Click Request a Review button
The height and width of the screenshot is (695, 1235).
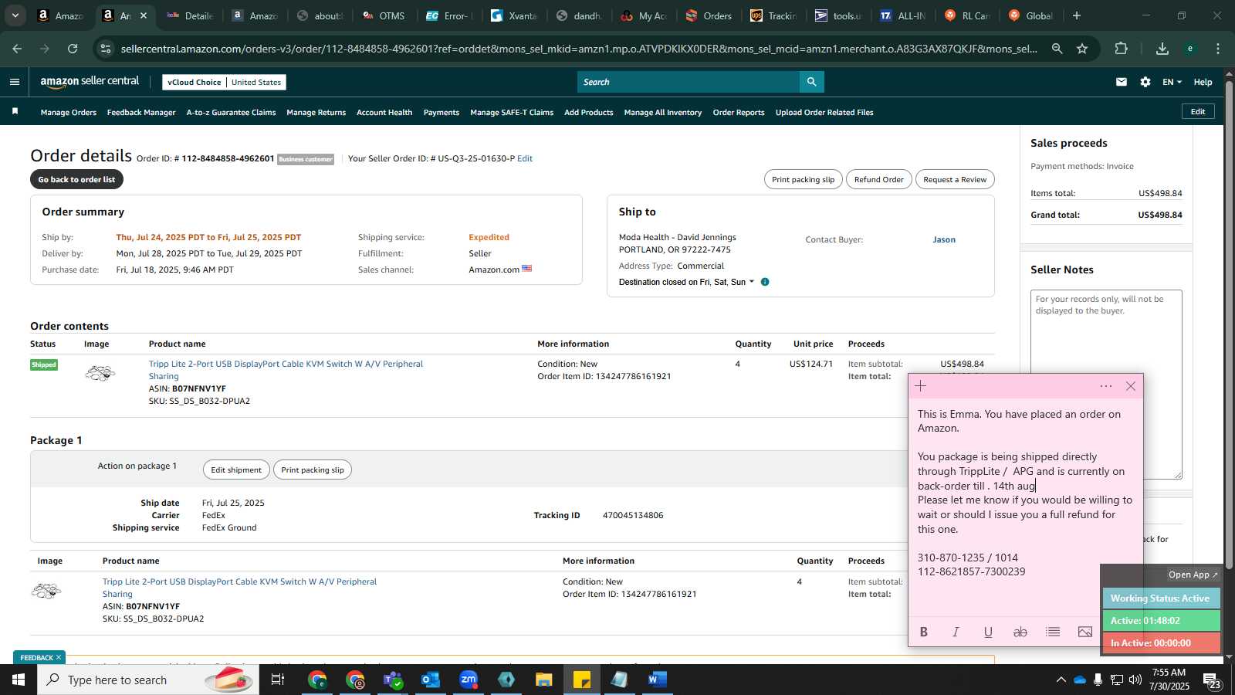pos(955,179)
